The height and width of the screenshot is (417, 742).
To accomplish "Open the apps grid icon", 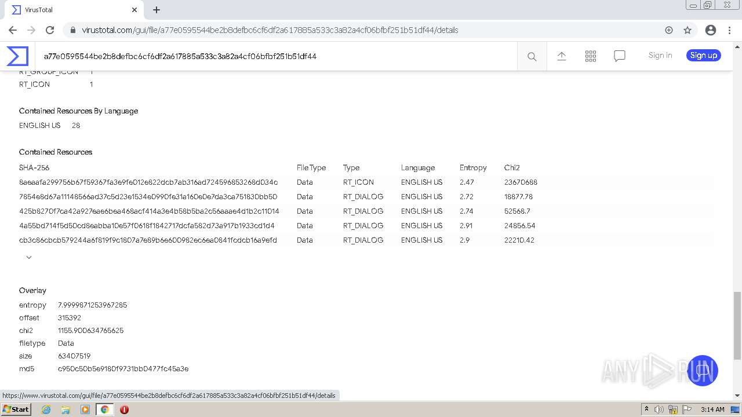I will point(591,56).
